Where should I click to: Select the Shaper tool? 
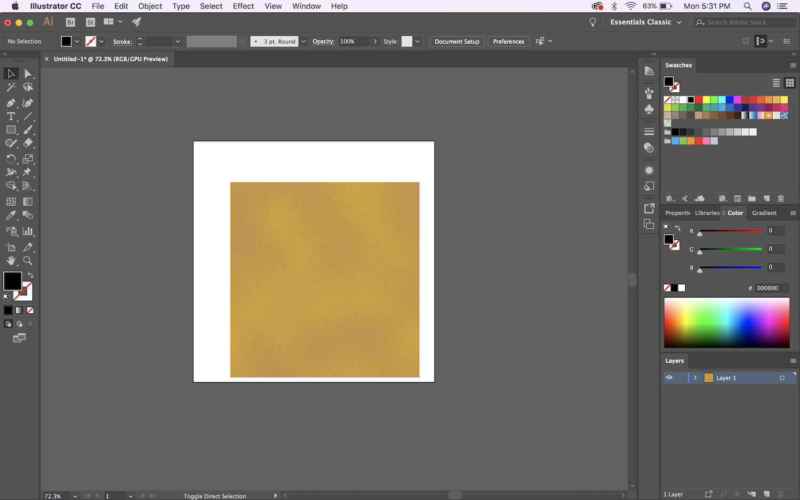click(11, 143)
